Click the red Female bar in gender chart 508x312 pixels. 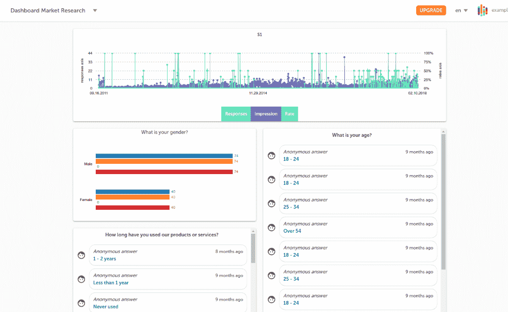click(x=132, y=207)
